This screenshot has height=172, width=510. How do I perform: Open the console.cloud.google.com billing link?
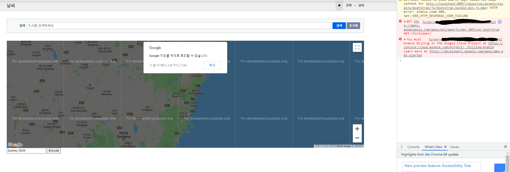[453, 45]
